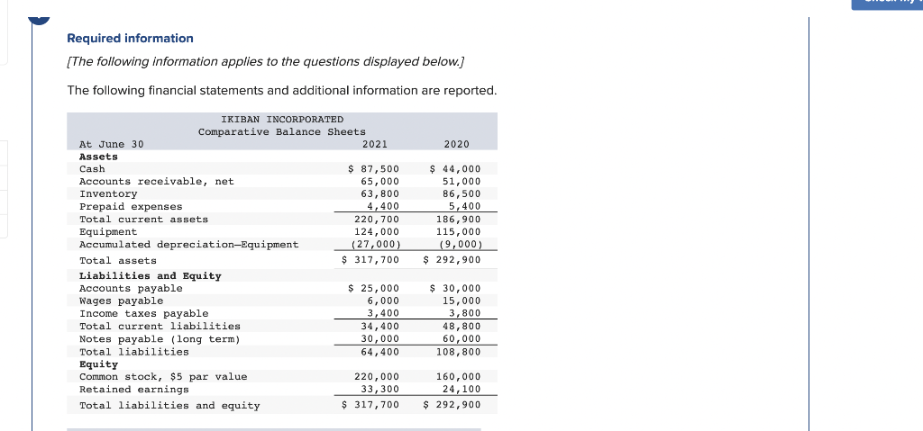This screenshot has width=923, height=431.
Task: Select accounts receivable 2021 value 65,000
Action: point(380,182)
